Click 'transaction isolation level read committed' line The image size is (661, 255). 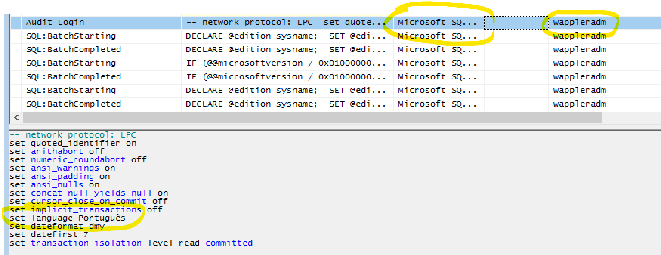(131, 243)
